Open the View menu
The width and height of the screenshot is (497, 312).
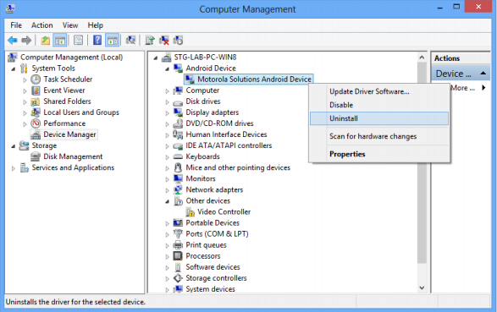pos(70,25)
